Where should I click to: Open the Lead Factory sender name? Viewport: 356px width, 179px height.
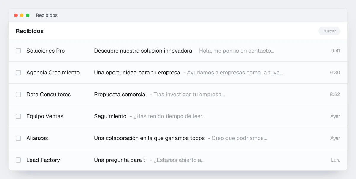(43, 160)
